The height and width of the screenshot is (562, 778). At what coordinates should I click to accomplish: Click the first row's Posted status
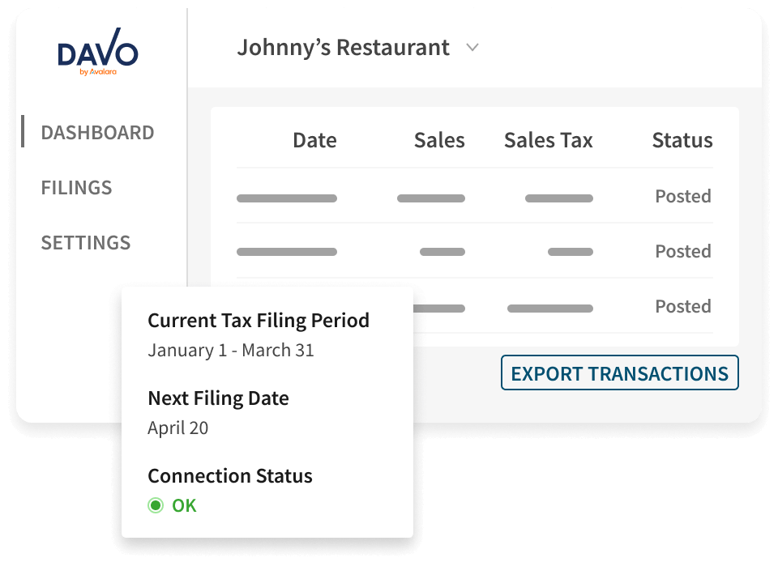(x=682, y=197)
